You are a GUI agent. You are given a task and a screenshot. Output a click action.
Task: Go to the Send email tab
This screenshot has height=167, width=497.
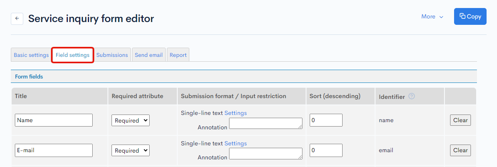point(149,55)
